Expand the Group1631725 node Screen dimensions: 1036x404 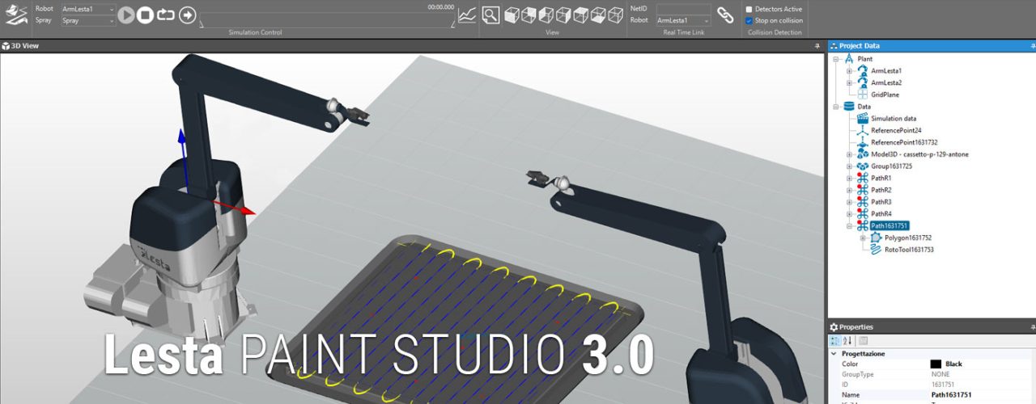(849, 166)
